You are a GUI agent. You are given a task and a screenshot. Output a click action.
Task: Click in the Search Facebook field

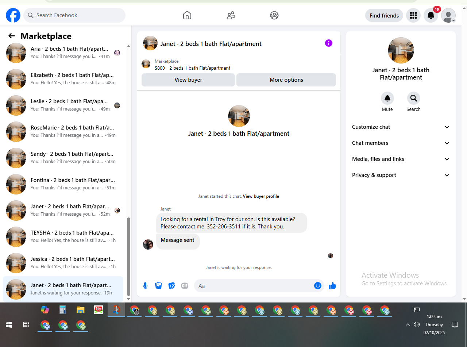point(74,15)
